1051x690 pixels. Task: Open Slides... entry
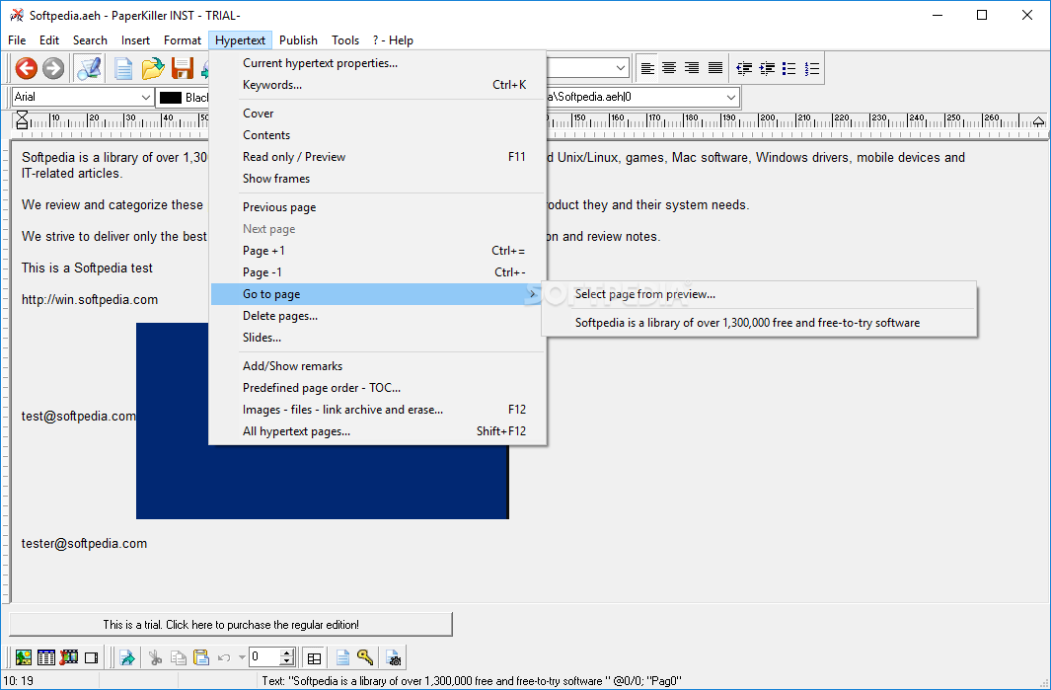[x=378, y=338]
